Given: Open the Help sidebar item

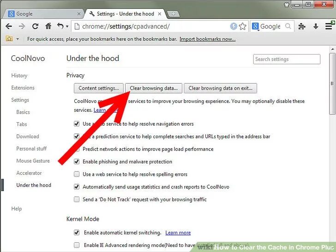Looking at the screenshot, I should 17,209.
